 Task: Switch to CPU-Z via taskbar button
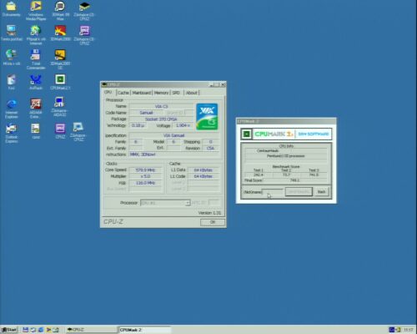click(x=92, y=330)
